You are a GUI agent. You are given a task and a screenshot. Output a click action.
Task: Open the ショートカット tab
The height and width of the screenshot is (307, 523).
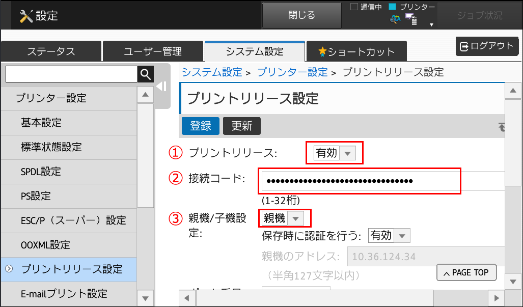356,51
